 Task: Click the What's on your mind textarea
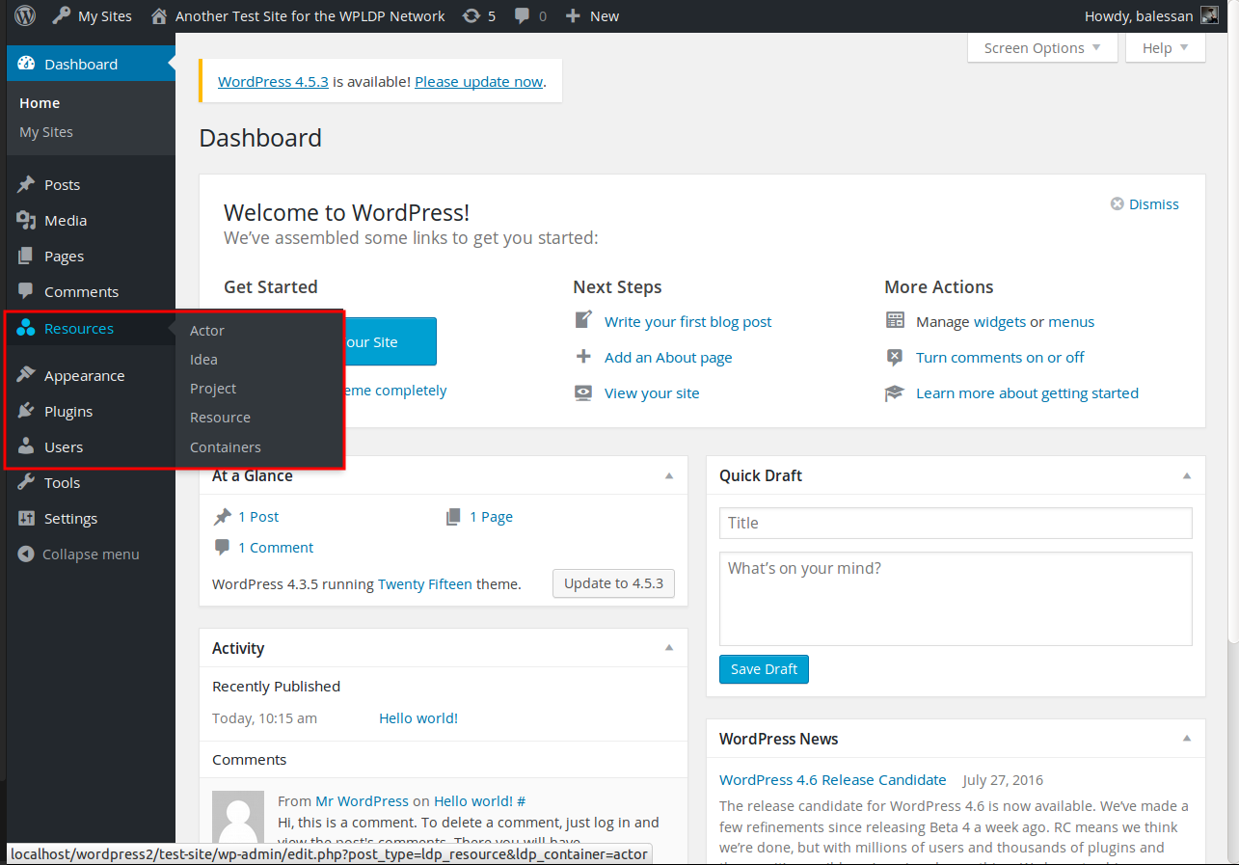click(x=956, y=599)
